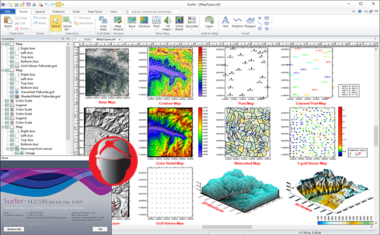380x235 pixels.
Task: Uncheck the Viewshed-Telluride.grd layer checkbox
Action: [12, 92]
